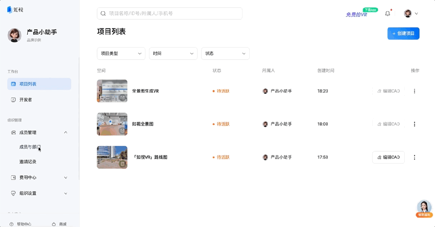Click the 组织设置 shield icon
435x227 pixels.
(x=13, y=194)
